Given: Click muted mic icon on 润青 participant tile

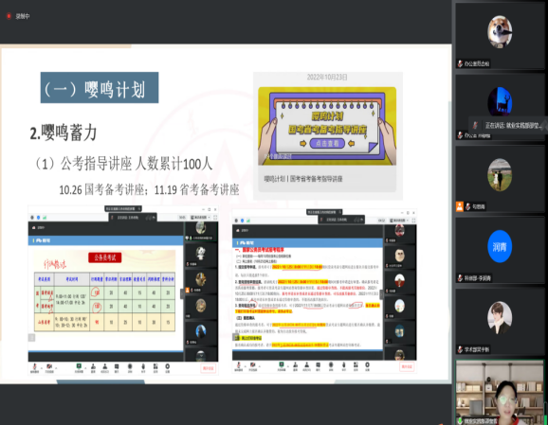Looking at the screenshot, I should [x=460, y=278].
